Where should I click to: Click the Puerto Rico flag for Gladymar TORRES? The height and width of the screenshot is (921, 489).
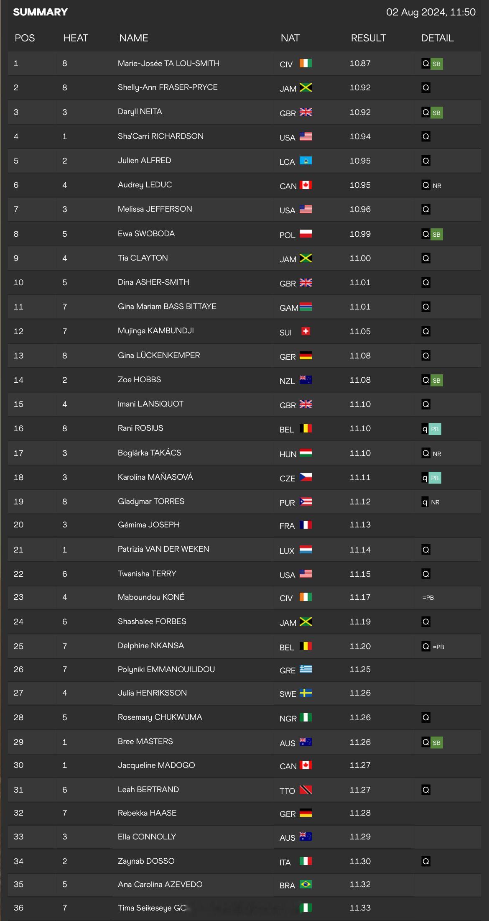(x=306, y=501)
